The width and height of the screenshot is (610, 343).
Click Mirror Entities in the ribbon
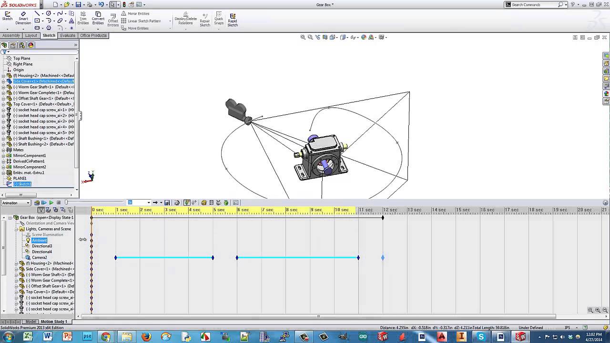coord(135,14)
